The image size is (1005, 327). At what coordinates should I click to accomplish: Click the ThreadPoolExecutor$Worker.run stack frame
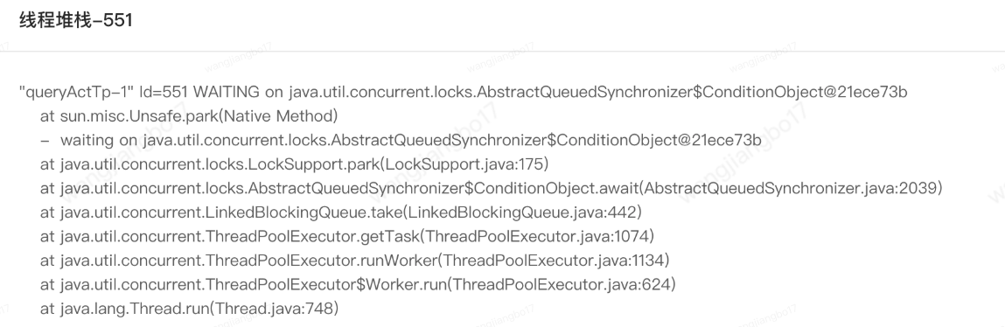(x=358, y=285)
